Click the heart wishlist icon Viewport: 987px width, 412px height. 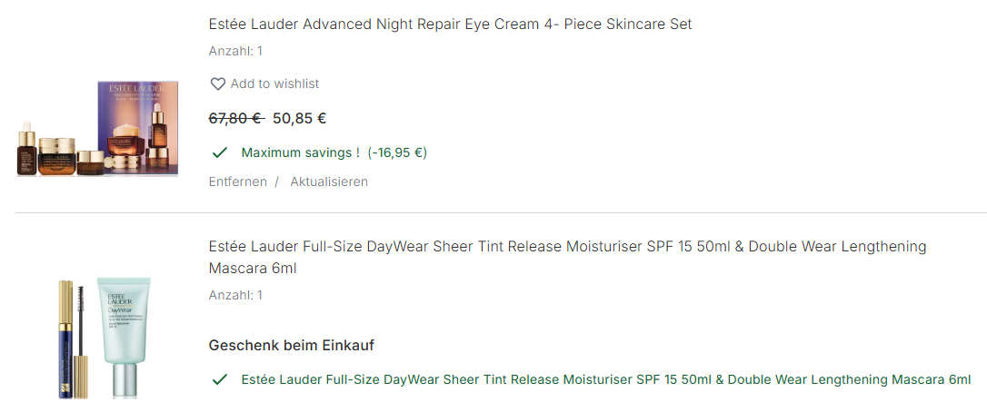coord(218,83)
